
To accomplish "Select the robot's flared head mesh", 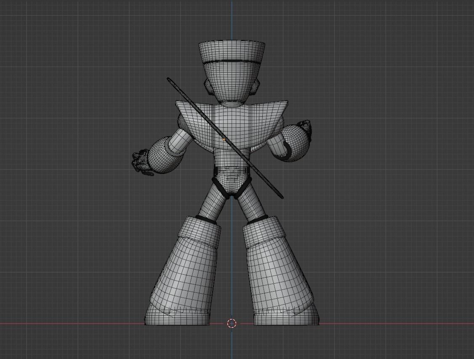I will coord(232,72).
